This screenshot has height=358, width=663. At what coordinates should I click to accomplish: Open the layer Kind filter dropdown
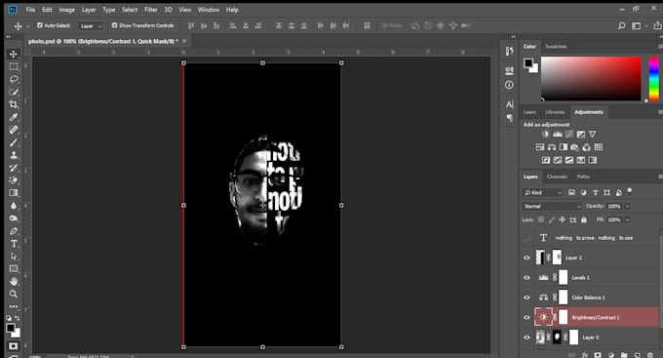[542, 192]
